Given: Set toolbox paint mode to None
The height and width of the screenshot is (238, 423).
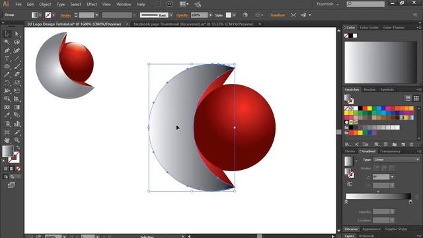Looking at the screenshot, I should (x=18, y=169).
